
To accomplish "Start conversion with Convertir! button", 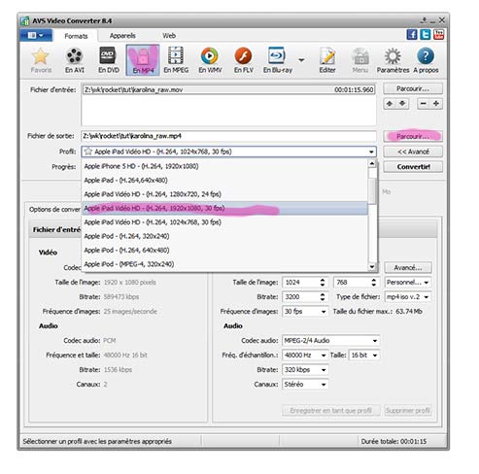I will click(x=413, y=167).
